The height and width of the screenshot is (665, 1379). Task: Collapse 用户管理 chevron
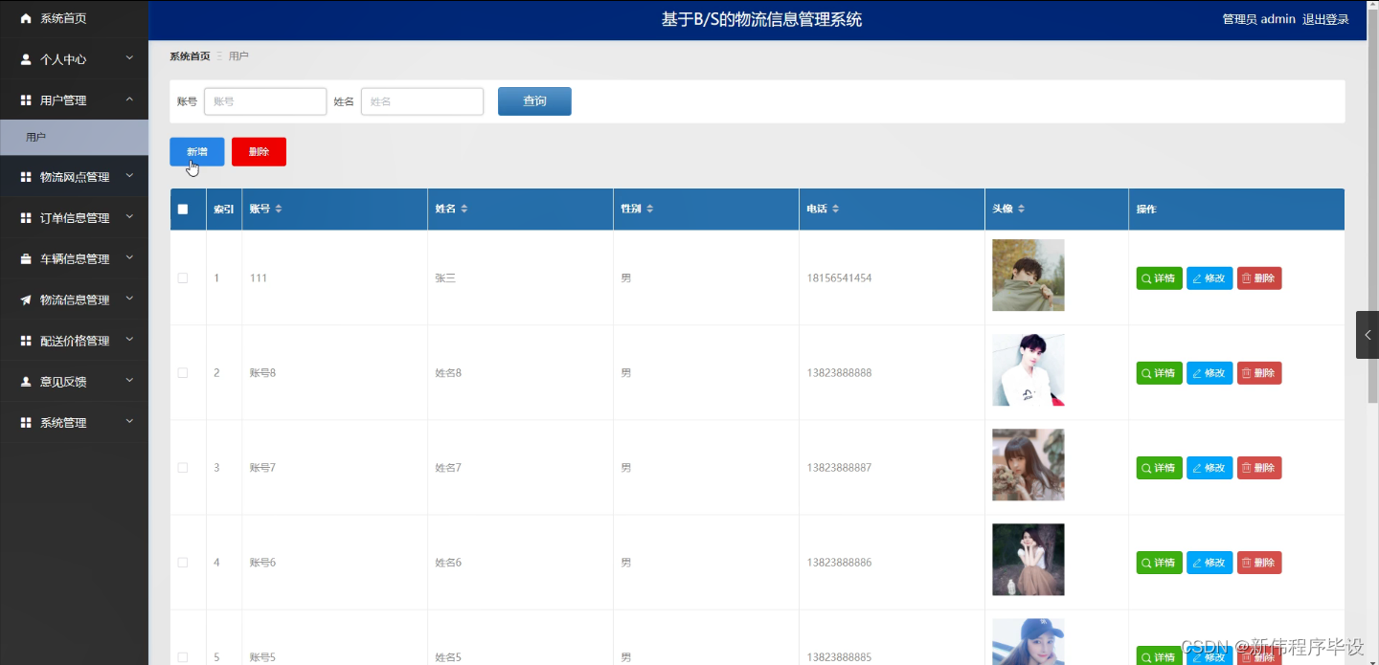[x=129, y=100]
